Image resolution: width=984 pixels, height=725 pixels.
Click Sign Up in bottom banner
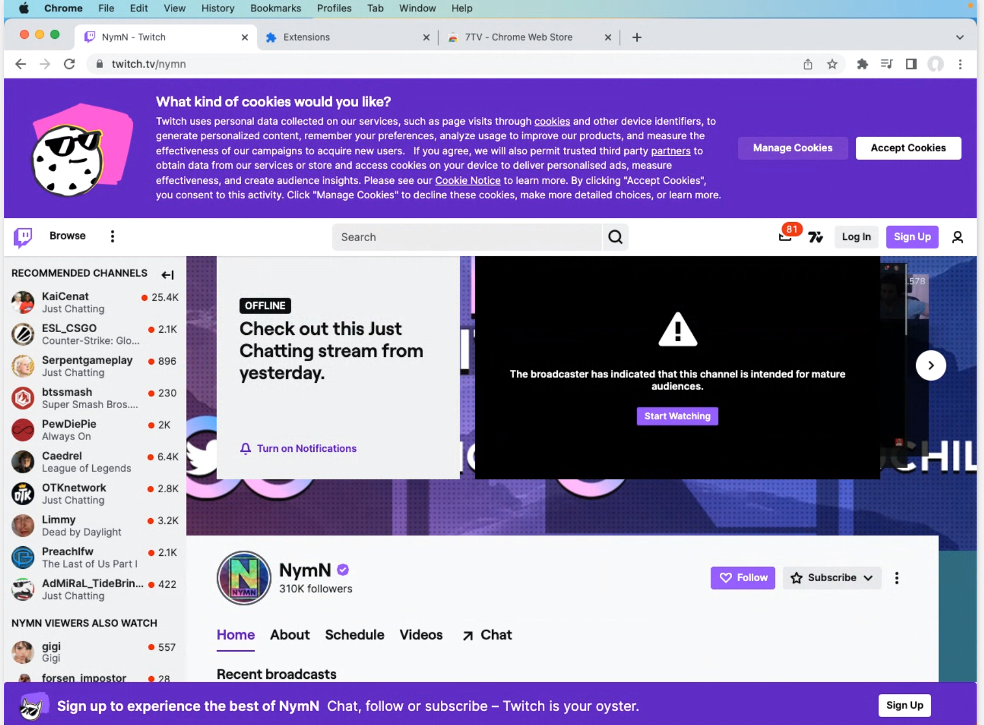point(904,705)
